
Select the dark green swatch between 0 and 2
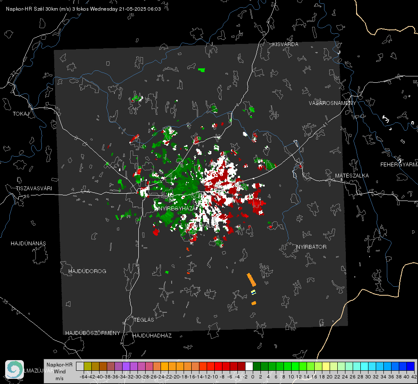[257, 366]
